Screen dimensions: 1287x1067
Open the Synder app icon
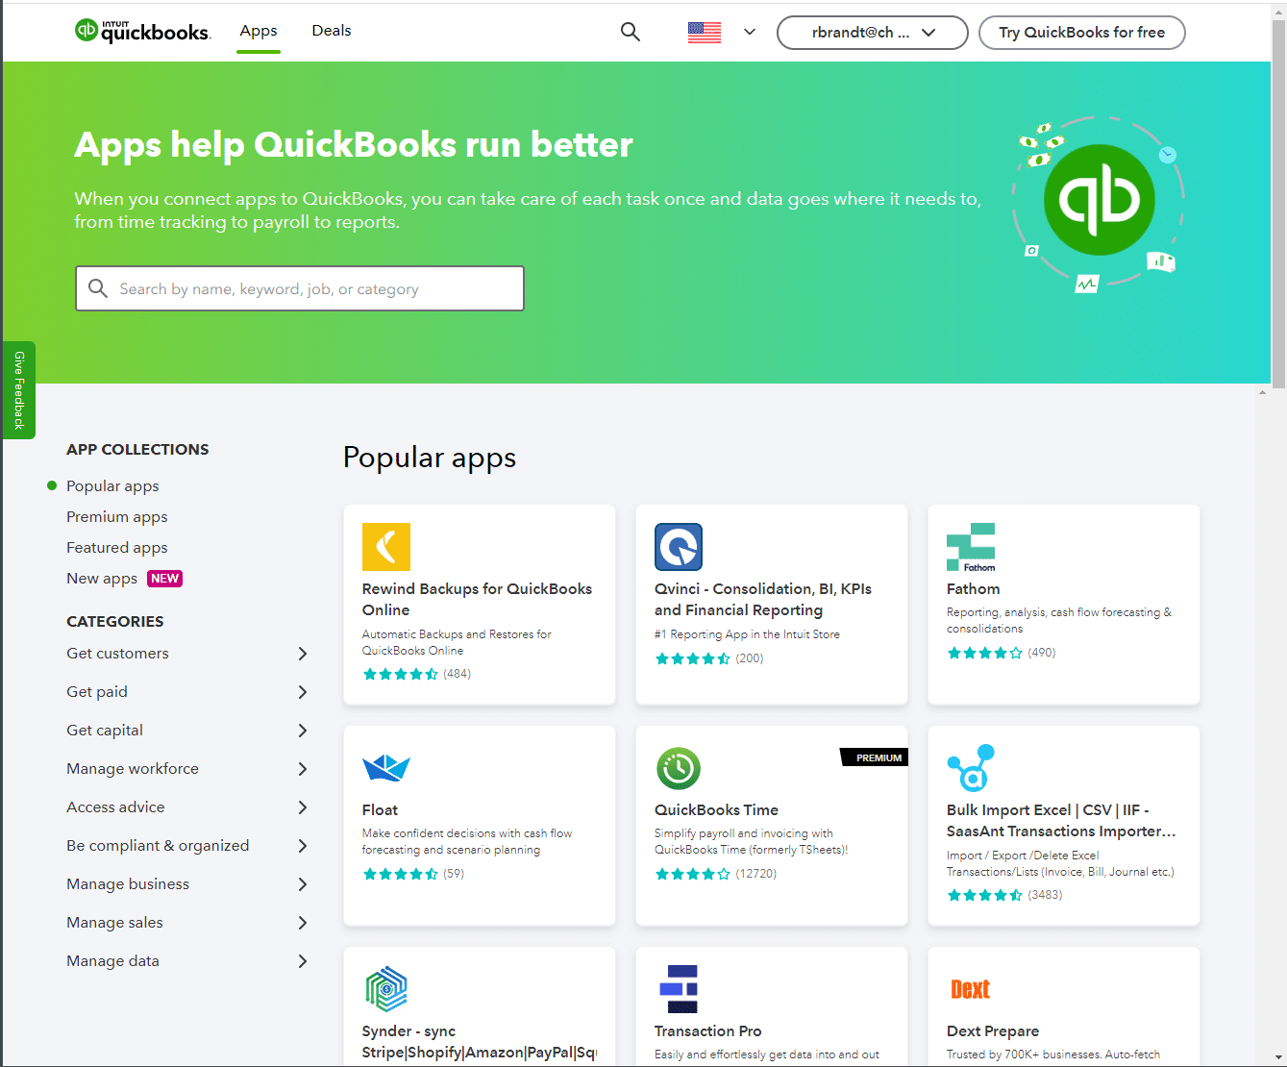386,989
